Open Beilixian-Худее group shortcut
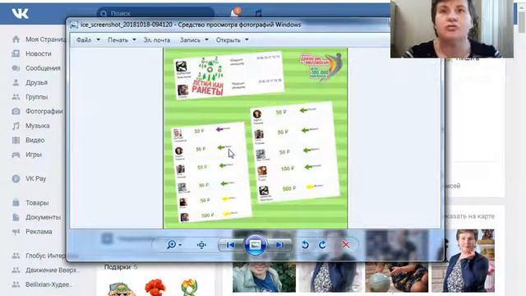The width and height of the screenshot is (526, 296). pos(49,284)
